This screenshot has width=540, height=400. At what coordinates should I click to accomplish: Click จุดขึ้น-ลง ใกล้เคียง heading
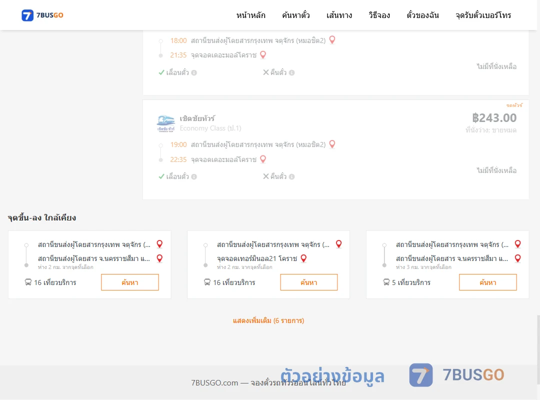coord(41,217)
